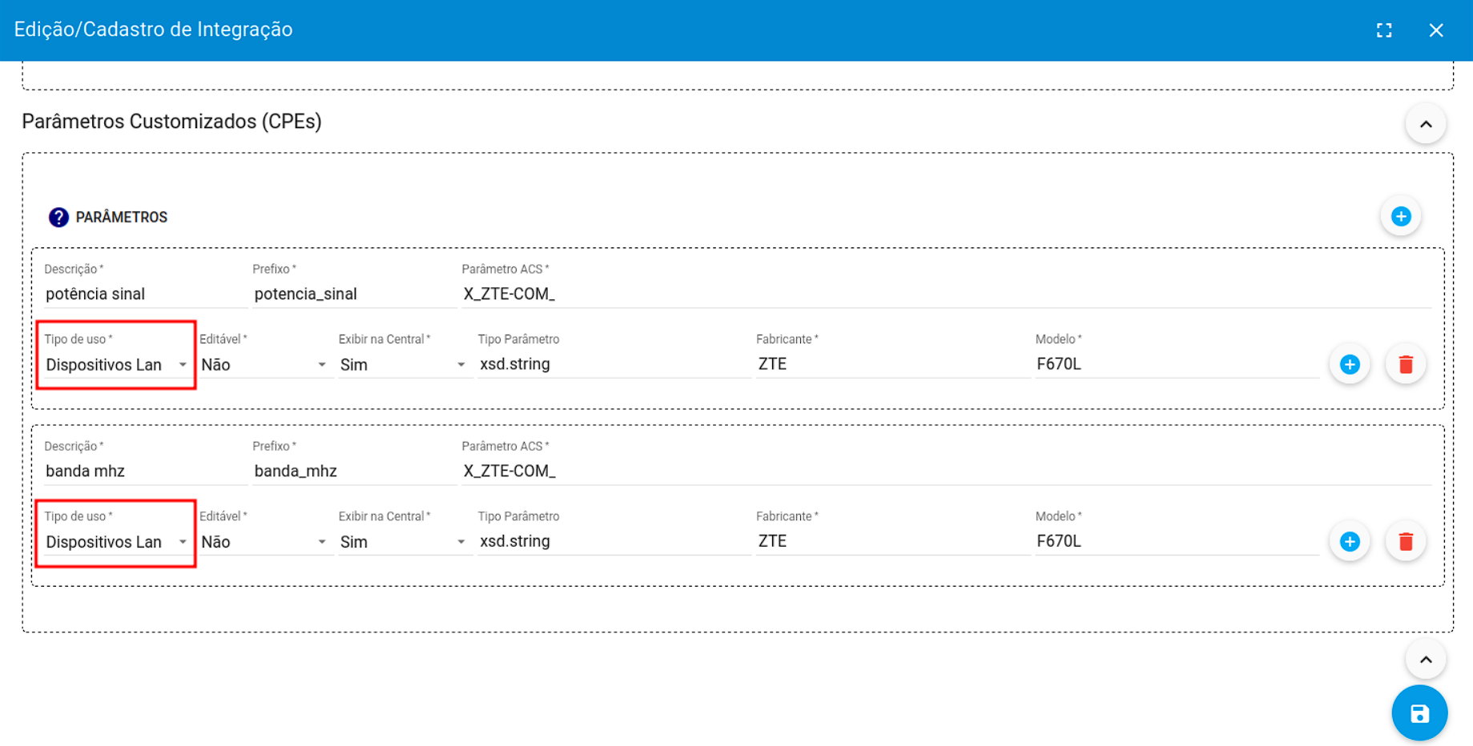This screenshot has width=1473, height=746.
Task: Click the Descrição field with 'banda mhz'
Action: pos(145,471)
